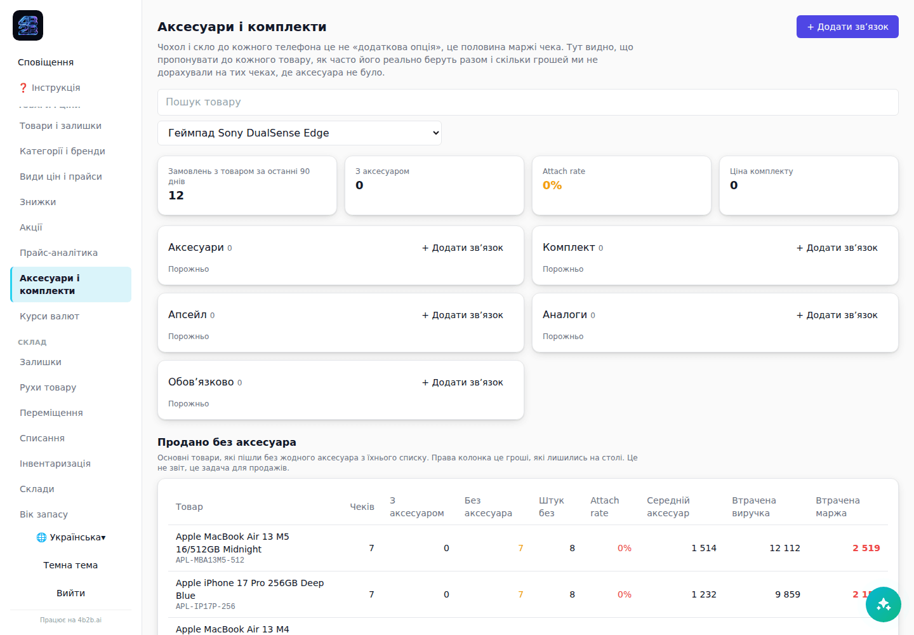Focus the Пошук товару search field

coord(528,102)
